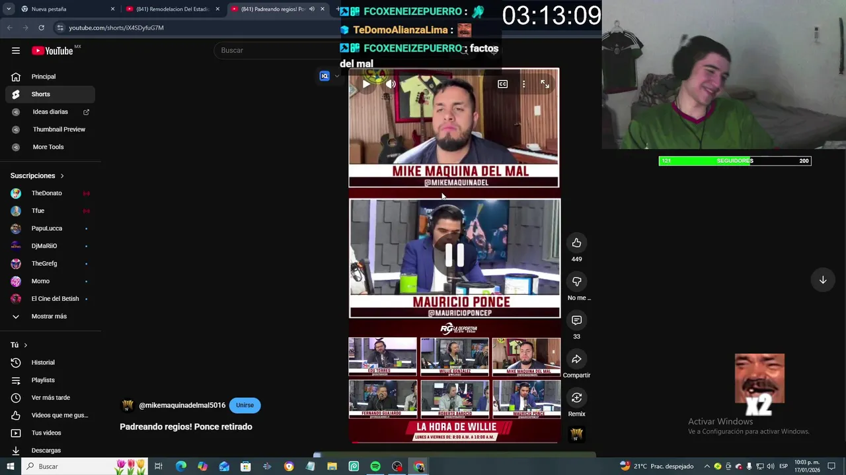Image resolution: width=846 pixels, height=475 pixels.
Task: Open the Short's three-dot options menu
Action: point(523,84)
